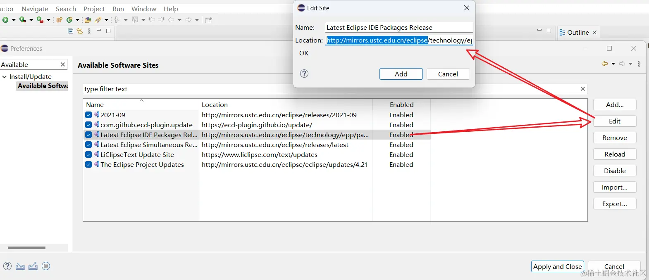Viewport: 649px width, 280px height.
Task: Click the Name field in Edit Site
Action: 399,27
